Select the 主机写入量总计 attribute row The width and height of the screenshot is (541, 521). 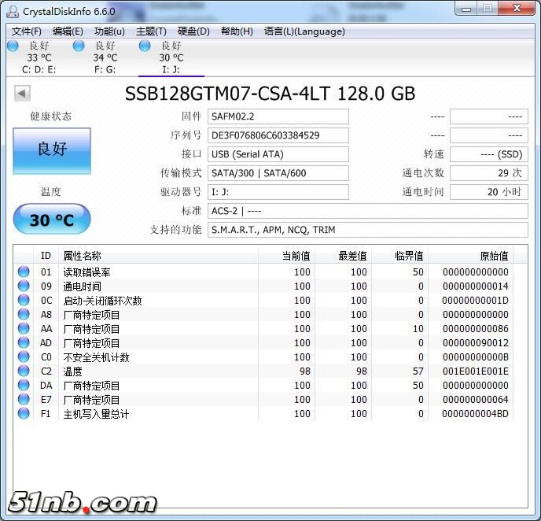263,414
